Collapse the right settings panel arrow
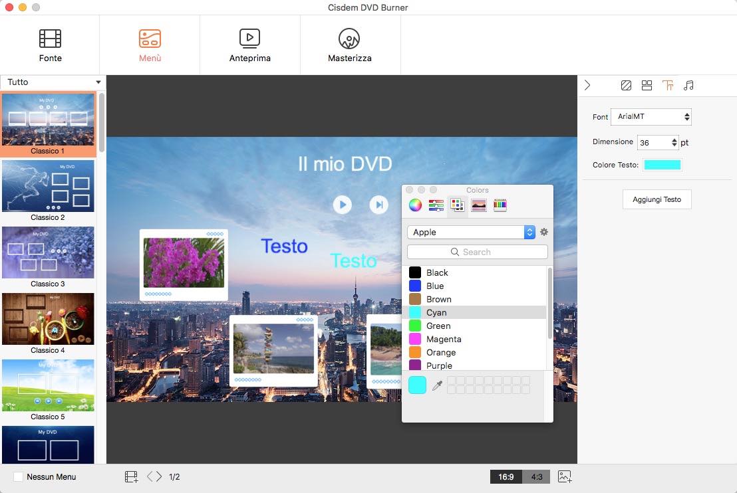737x493 pixels. point(587,85)
